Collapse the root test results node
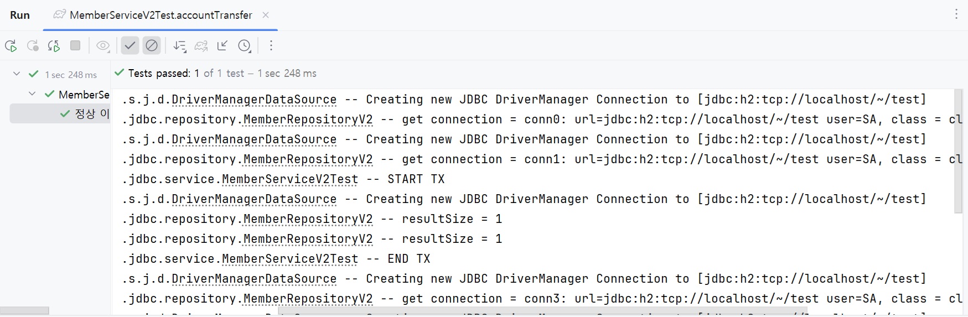The width and height of the screenshot is (968, 317). [17, 74]
